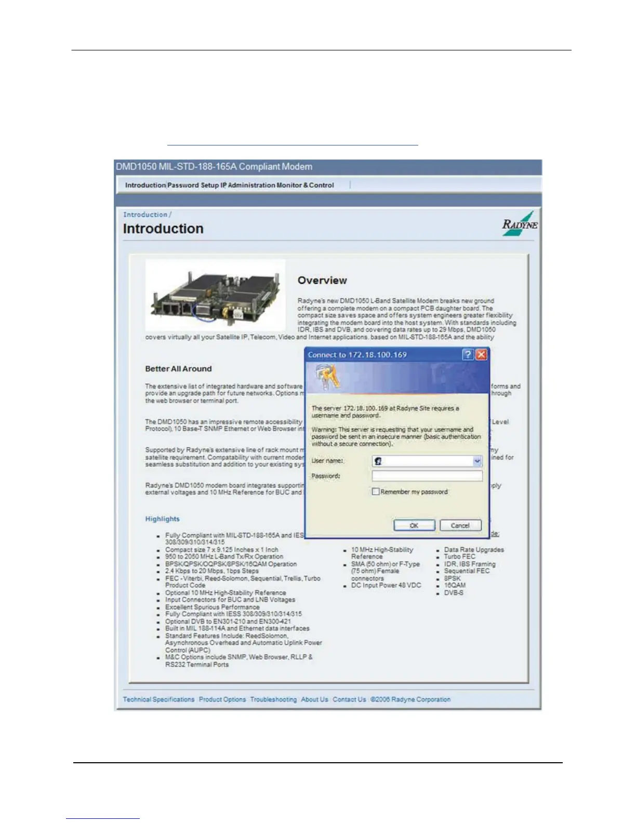Click the DVB-S list item
636x823 pixels.
(x=454, y=593)
